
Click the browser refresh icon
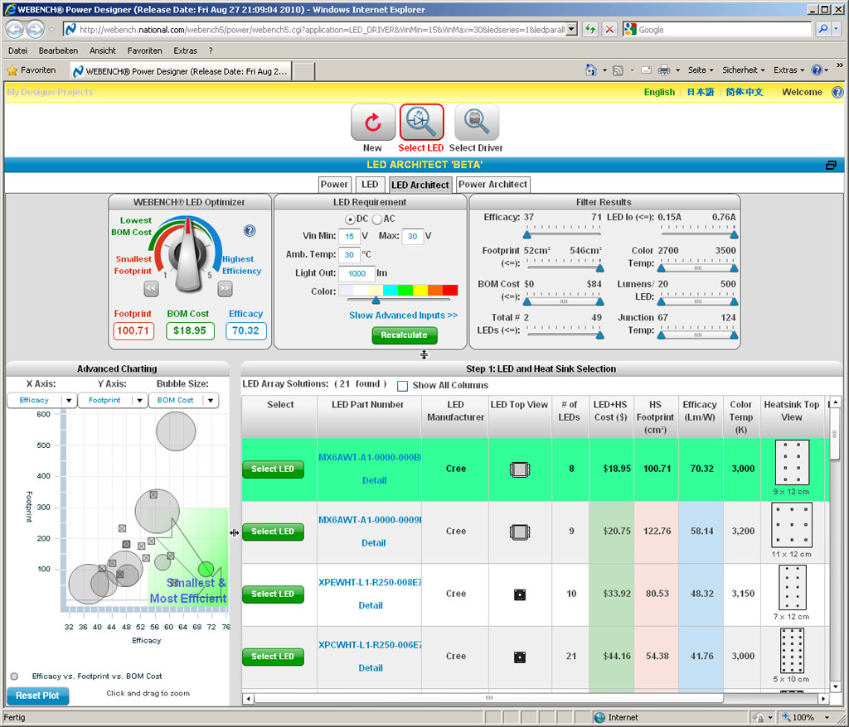590,29
